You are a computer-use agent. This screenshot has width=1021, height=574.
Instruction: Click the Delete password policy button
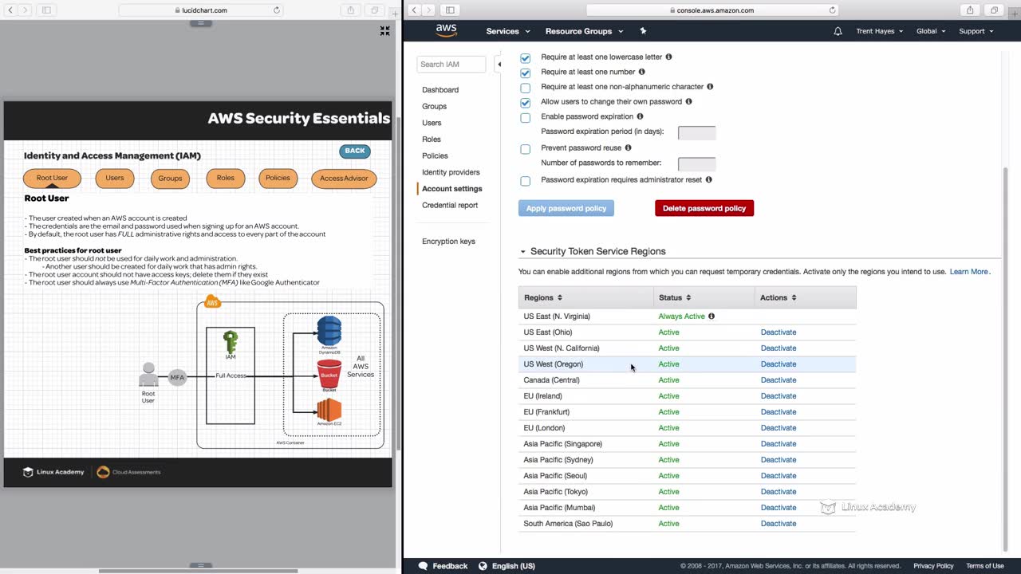point(704,208)
